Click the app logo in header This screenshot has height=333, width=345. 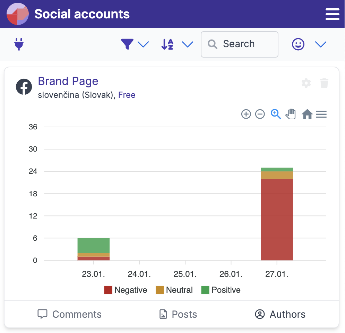(18, 14)
